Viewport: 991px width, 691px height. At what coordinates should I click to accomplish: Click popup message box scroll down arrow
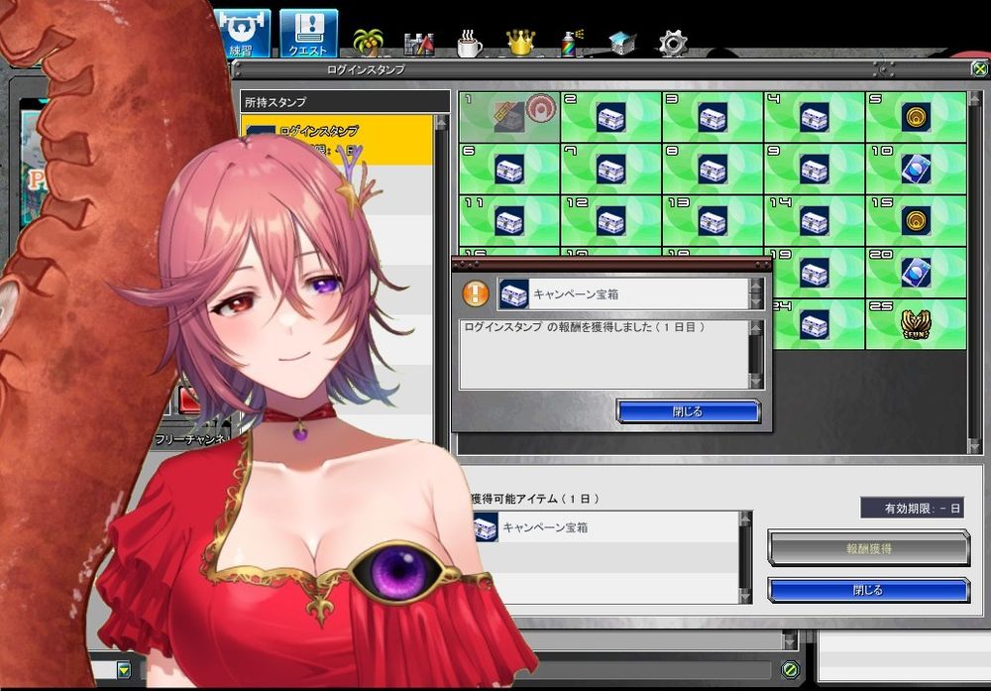pyautogui.click(x=756, y=382)
